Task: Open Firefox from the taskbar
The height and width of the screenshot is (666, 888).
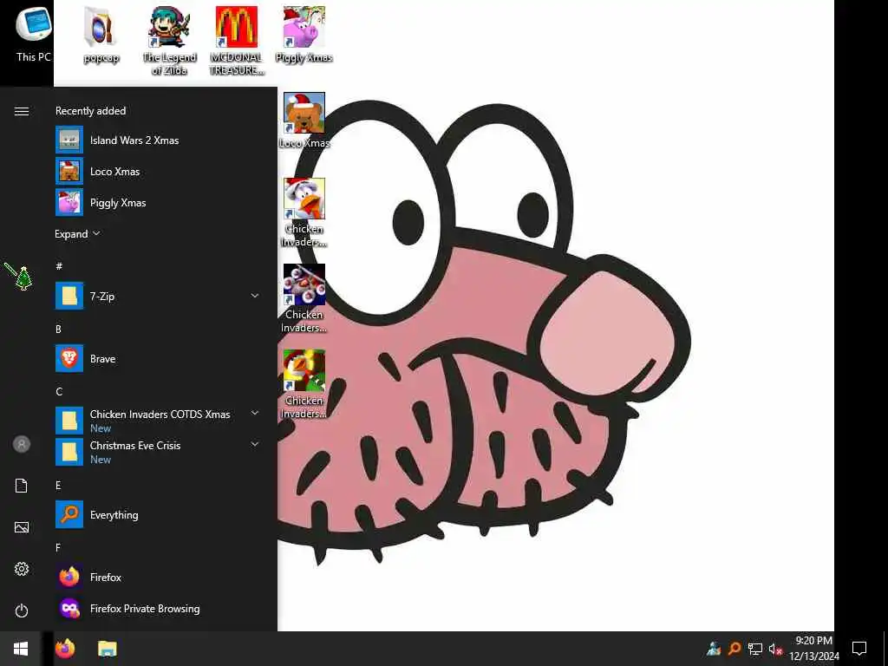Action: [x=65, y=649]
